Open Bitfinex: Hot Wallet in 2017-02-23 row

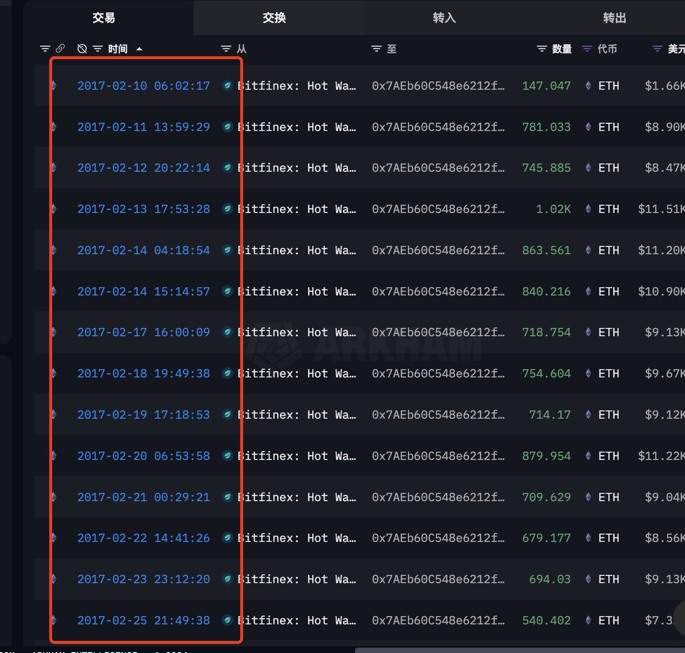[x=297, y=579]
